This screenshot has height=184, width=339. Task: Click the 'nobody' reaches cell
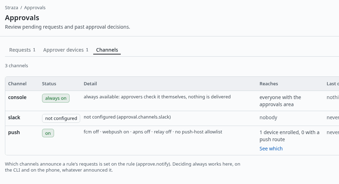(268, 117)
